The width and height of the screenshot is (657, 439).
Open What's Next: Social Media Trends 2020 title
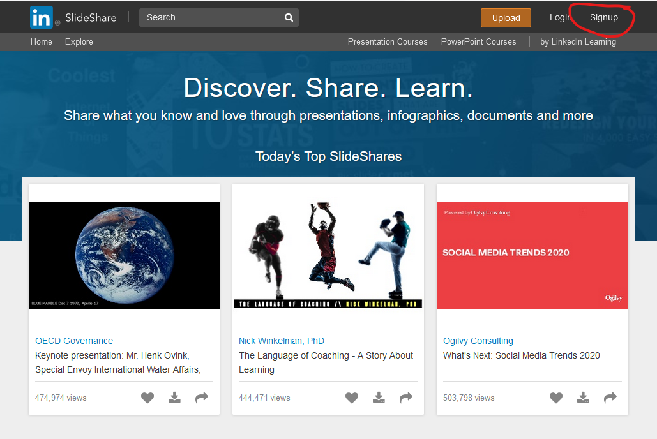coord(522,355)
